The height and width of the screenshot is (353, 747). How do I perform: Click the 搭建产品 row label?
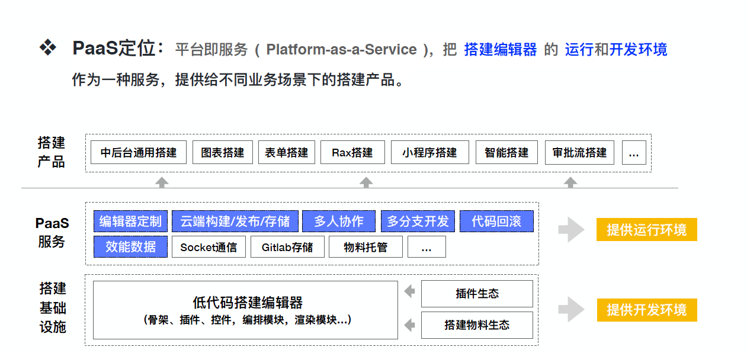click(x=52, y=152)
